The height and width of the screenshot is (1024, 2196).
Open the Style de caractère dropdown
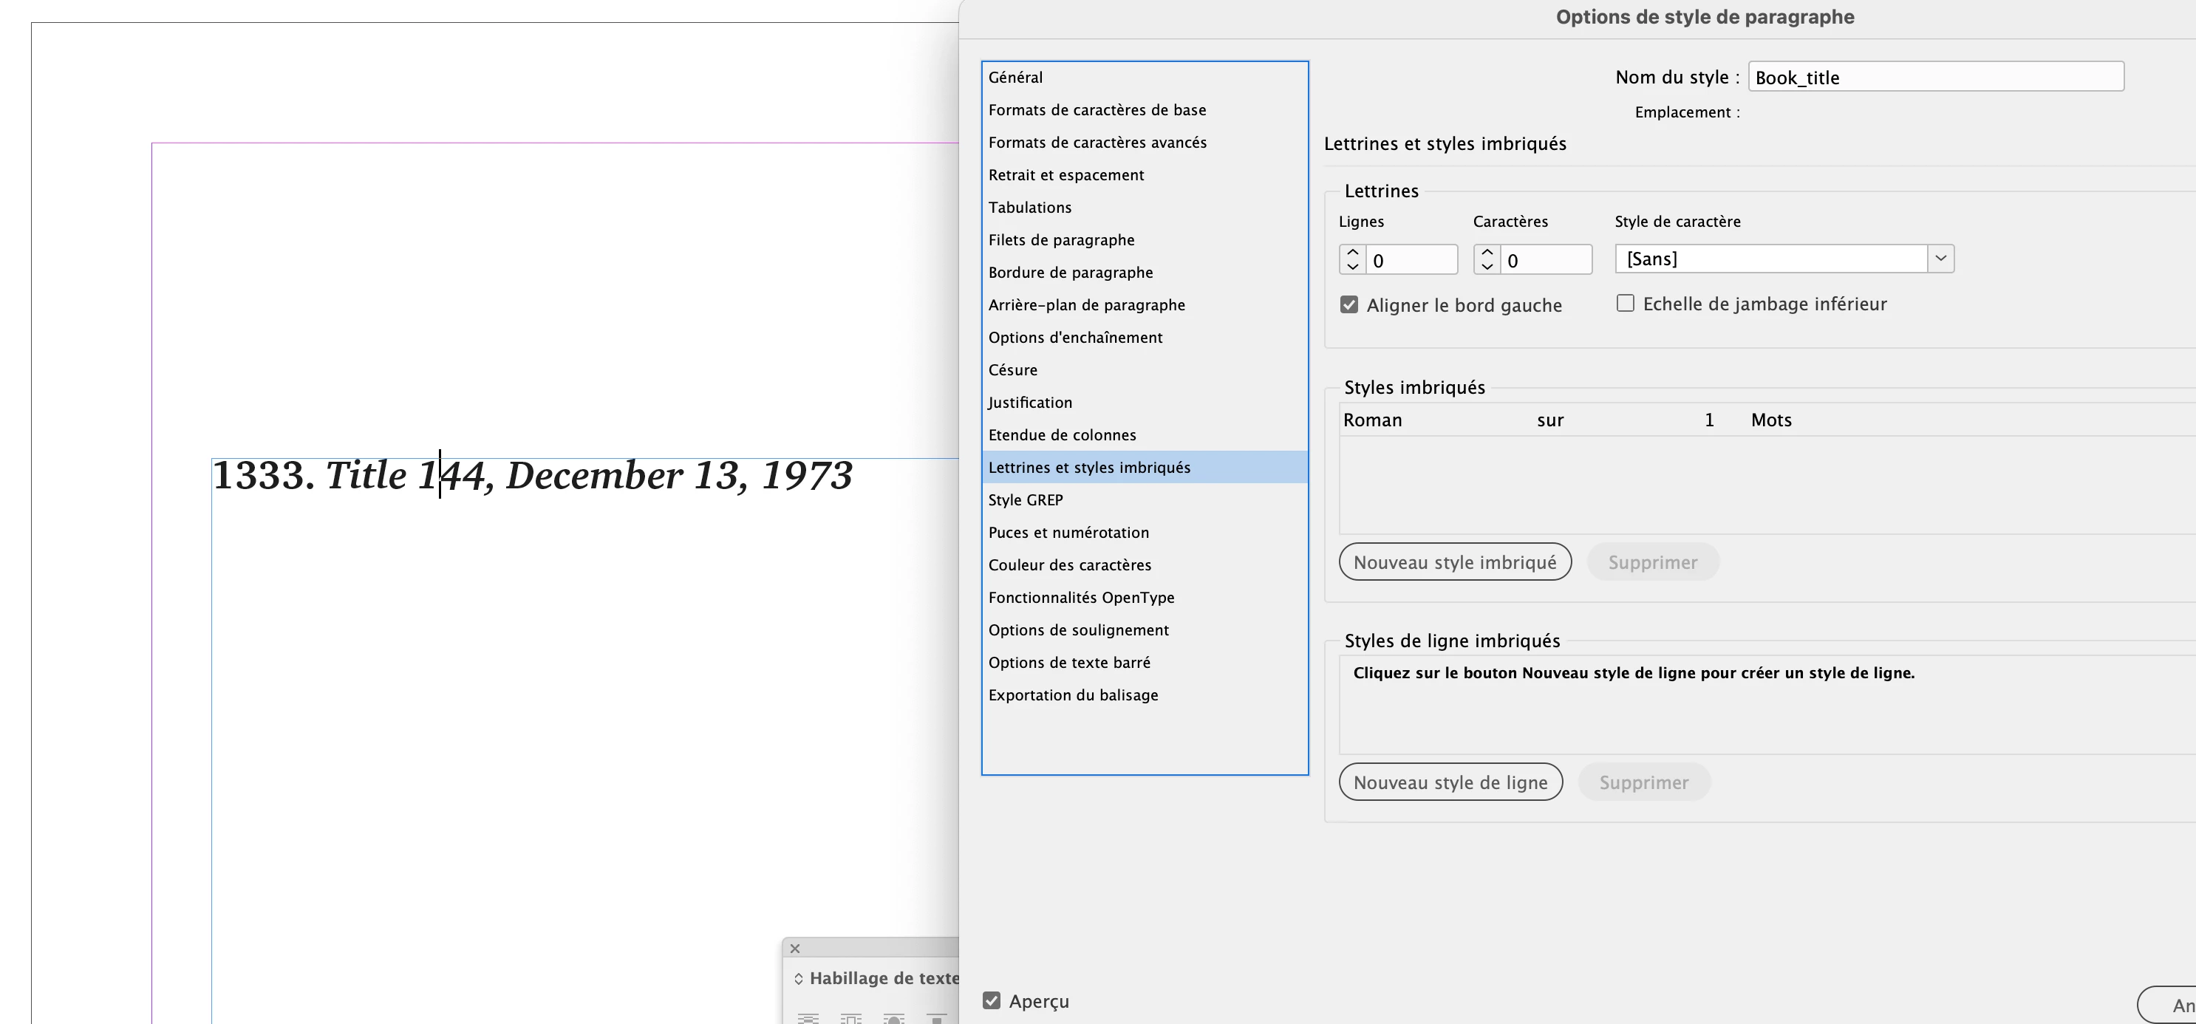point(1940,259)
